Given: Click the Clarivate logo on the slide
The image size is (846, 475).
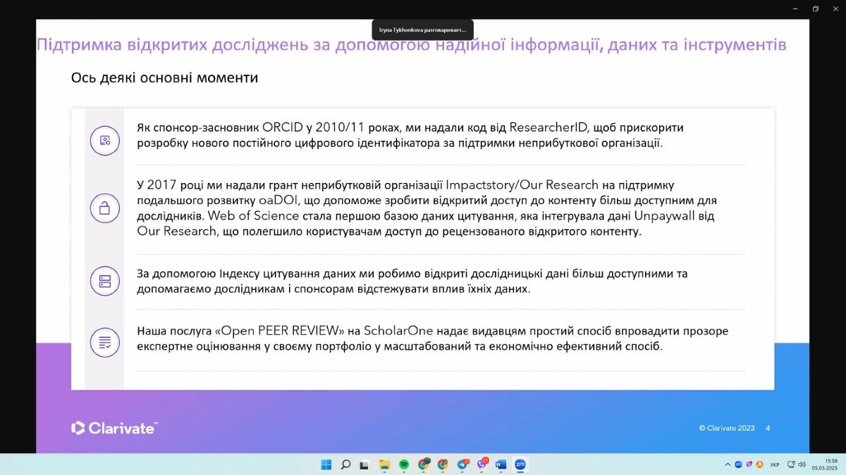Looking at the screenshot, I should pyautogui.click(x=114, y=428).
